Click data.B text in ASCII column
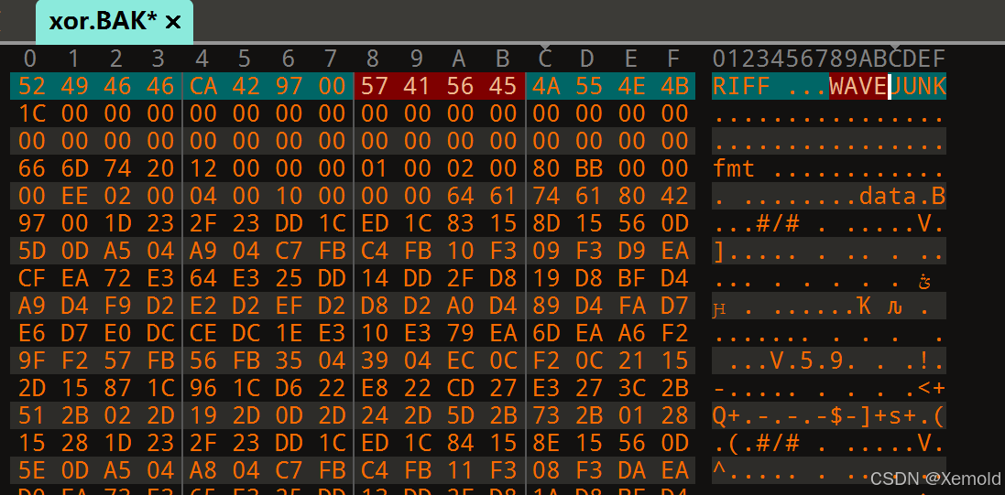Viewport: 1005px width, 495px height. [902, 196]
